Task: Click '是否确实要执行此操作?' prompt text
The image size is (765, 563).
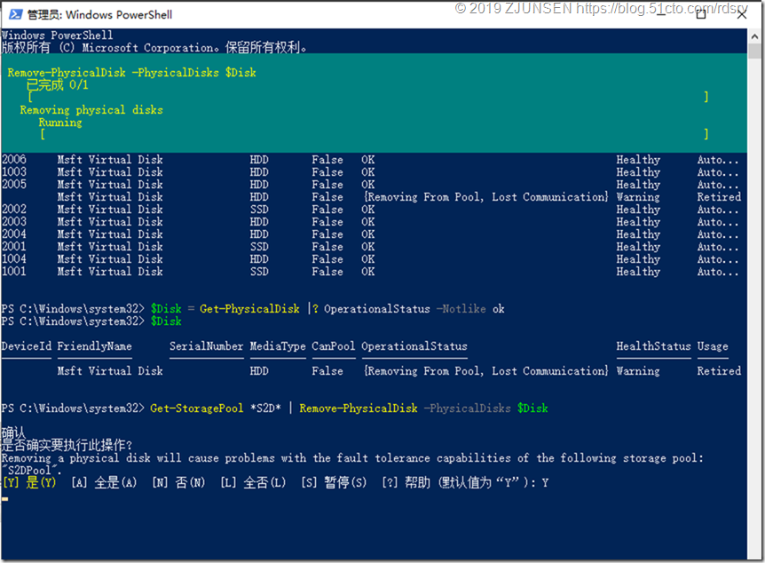Action: [67, 445]
